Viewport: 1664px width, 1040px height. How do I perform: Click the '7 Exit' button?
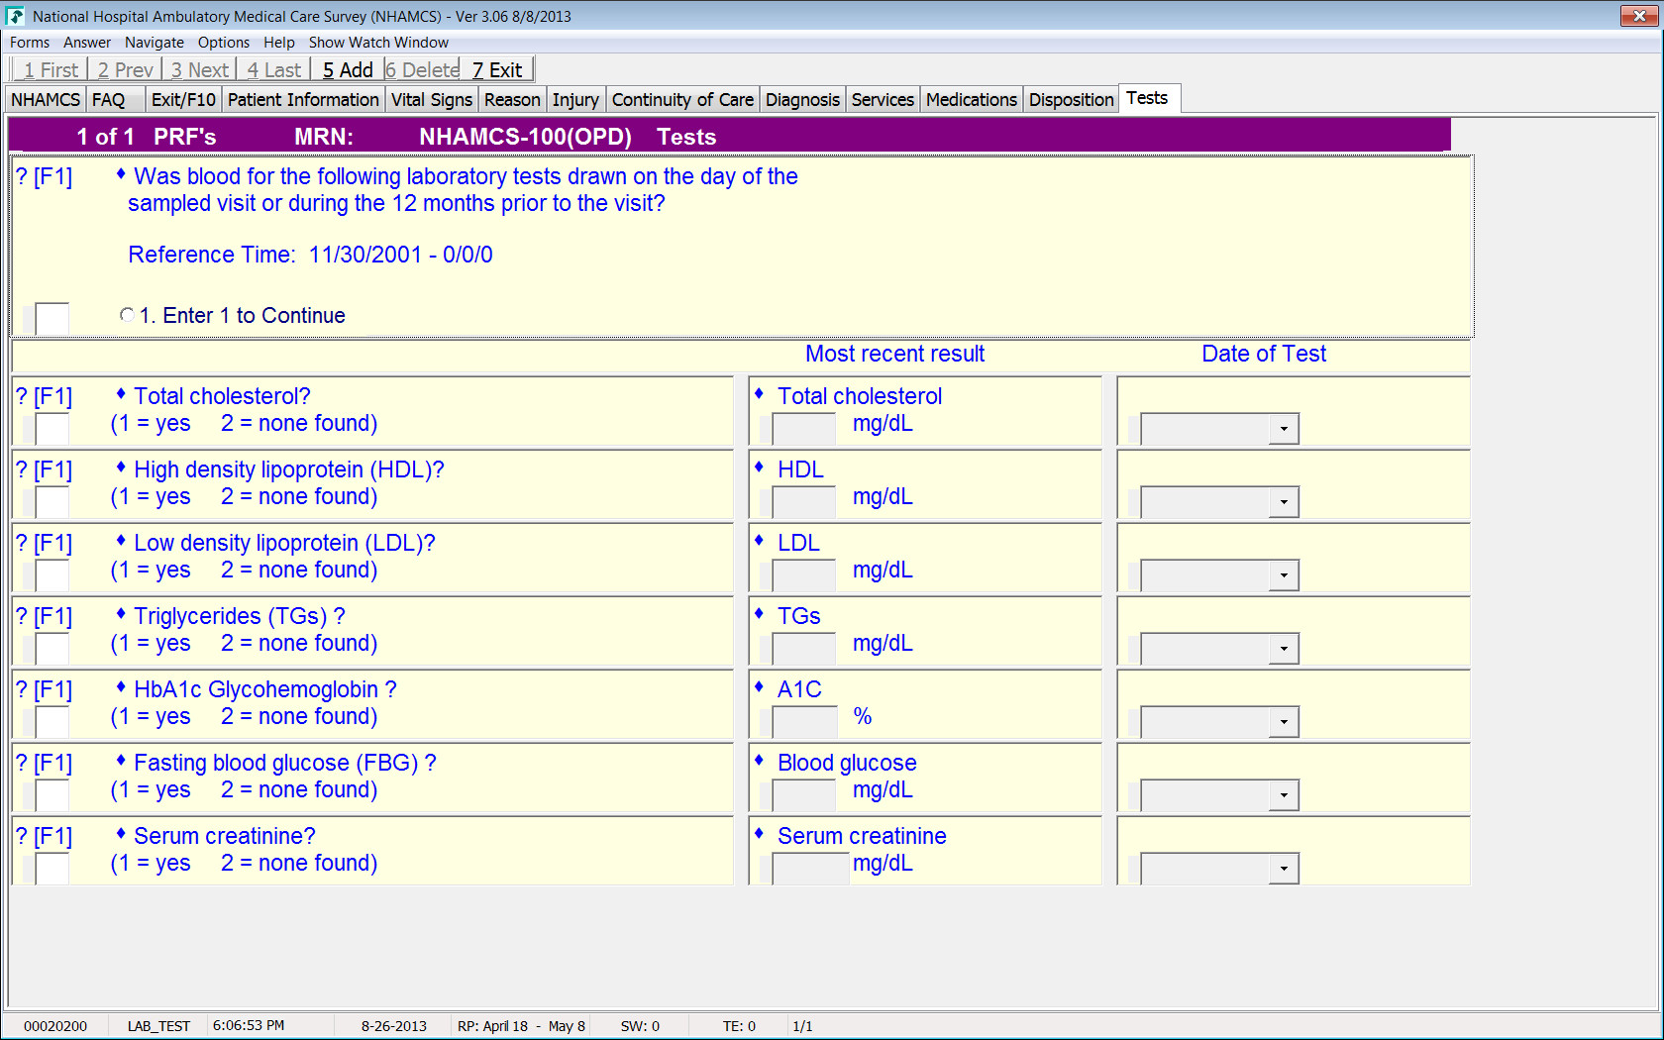(497, 70)
